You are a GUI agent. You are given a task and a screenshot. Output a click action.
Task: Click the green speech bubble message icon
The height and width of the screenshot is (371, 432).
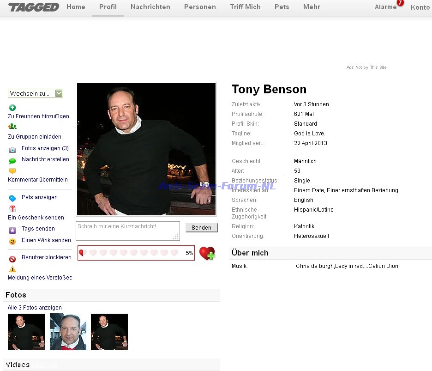tap(12, 161)
